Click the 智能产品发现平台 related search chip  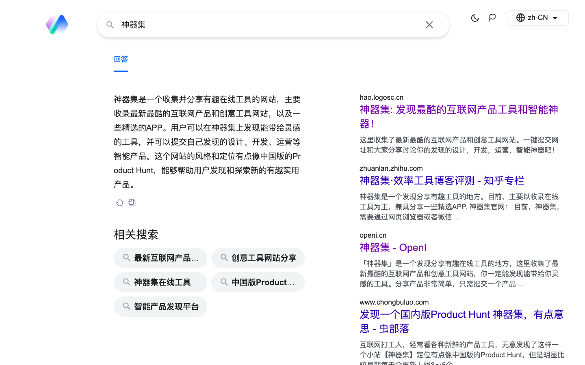pyautogui.click(x=160, y=307)
